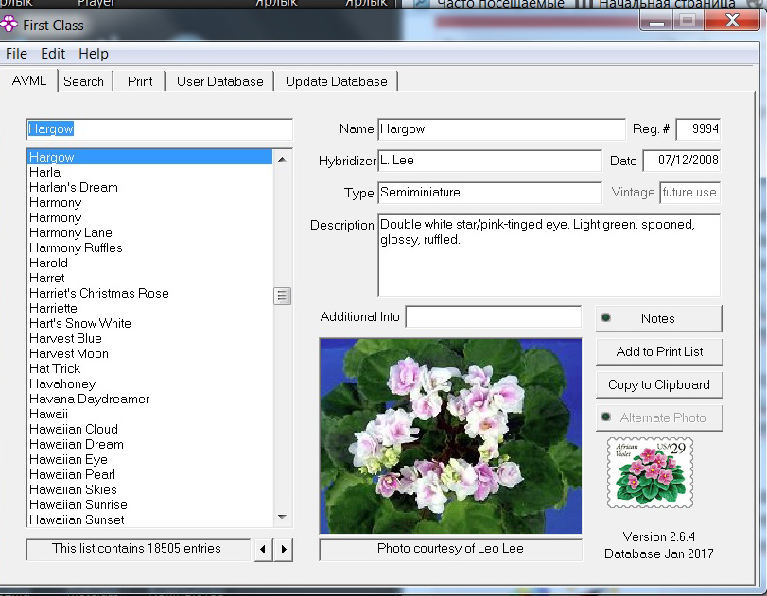The image size is (767, 596).
Task: Close the First Class window
Action: tap(732, 20)
